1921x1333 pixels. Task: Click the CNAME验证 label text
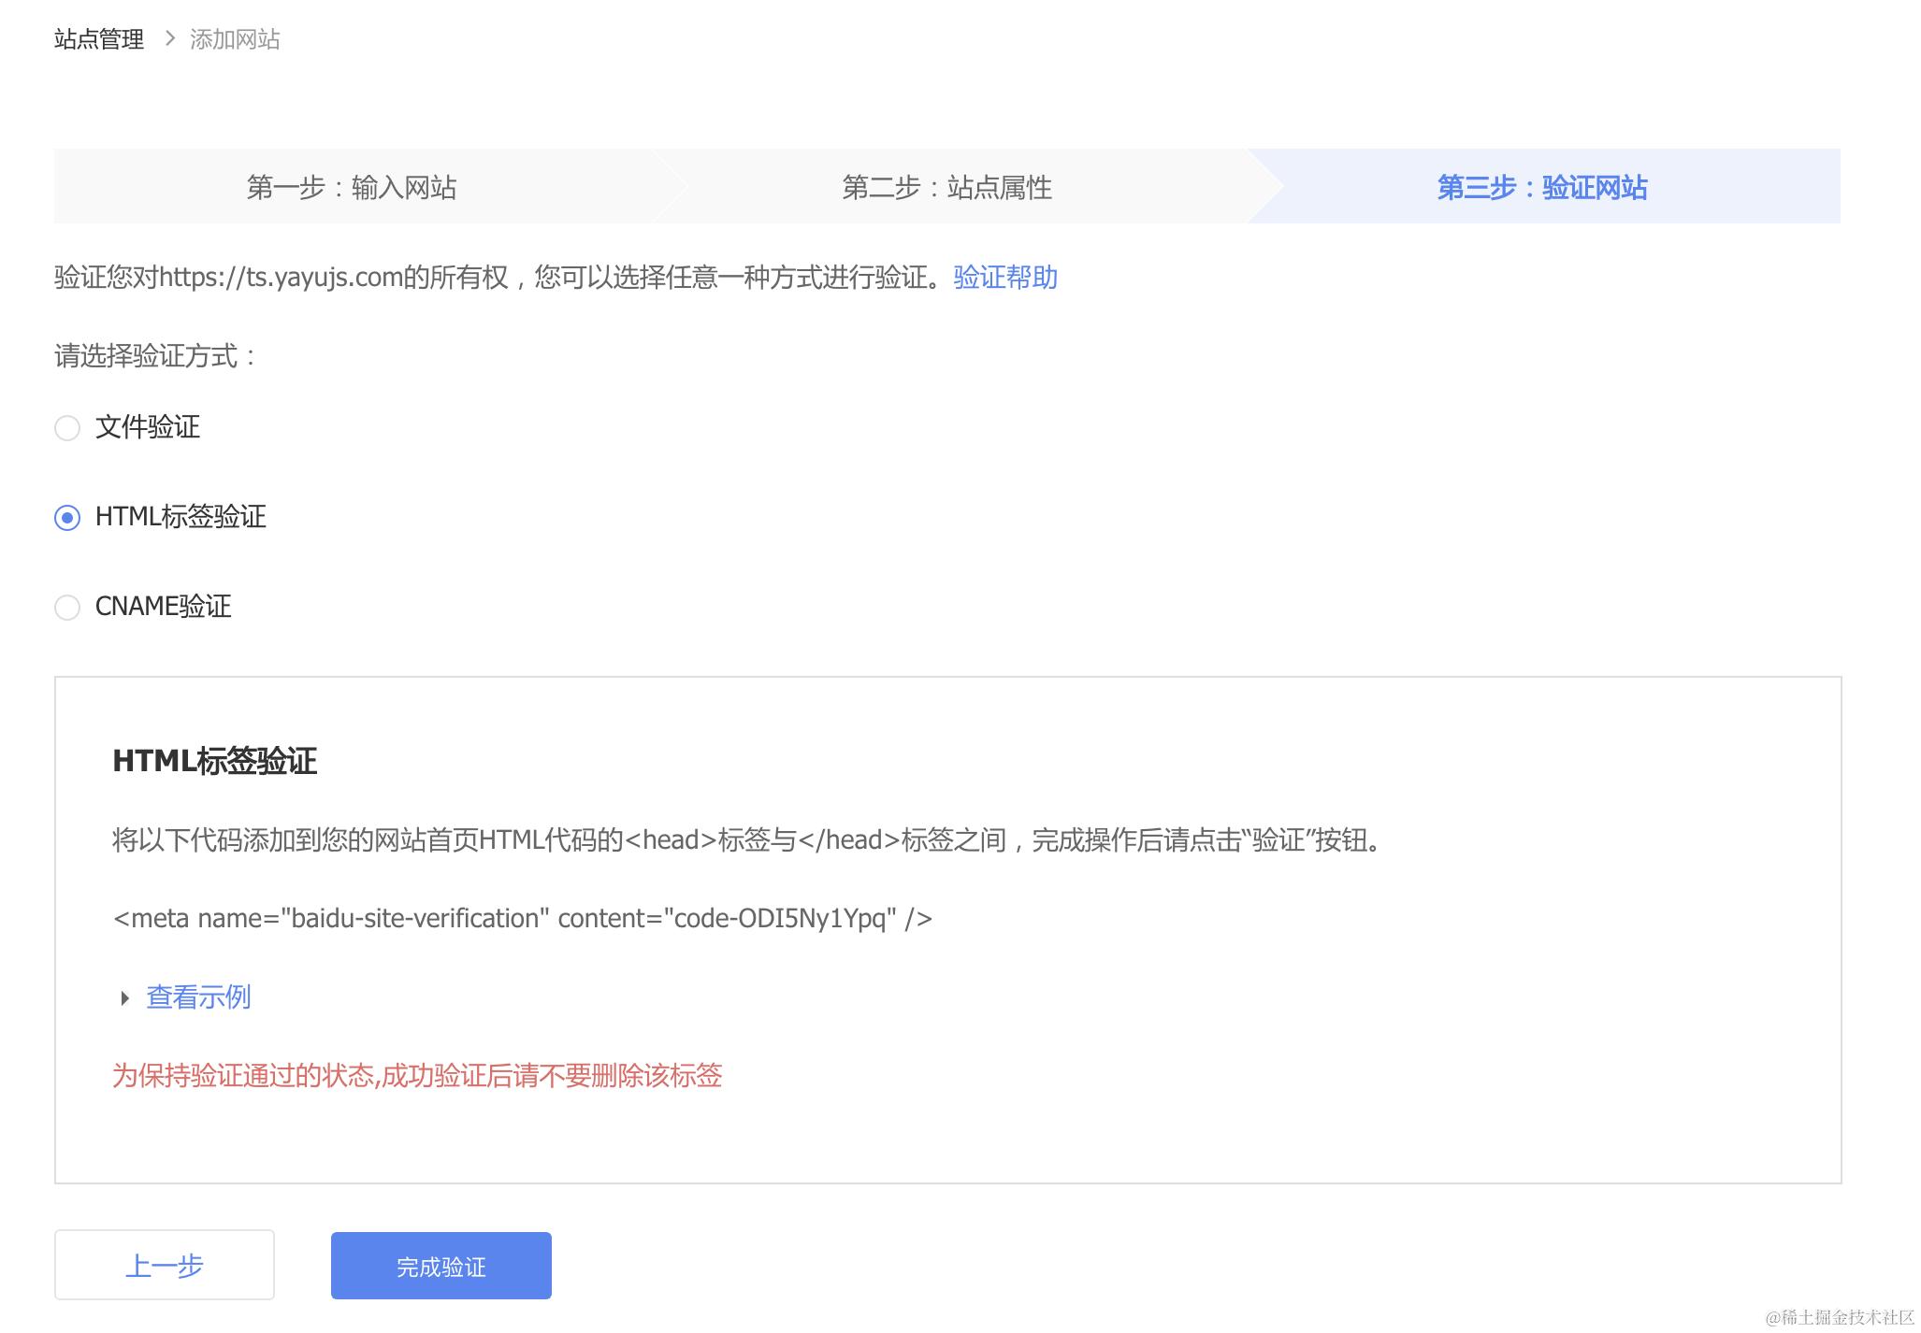[x=164, y=607]
